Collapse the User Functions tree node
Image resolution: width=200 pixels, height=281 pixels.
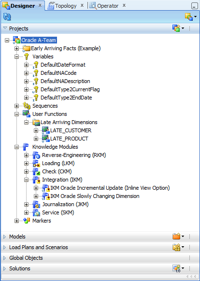(x=16, y=114)
